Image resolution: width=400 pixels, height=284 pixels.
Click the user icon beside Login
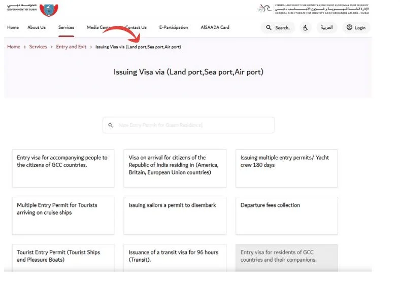coord(349,27)
